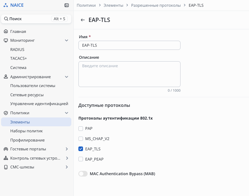The width and height of the screenshot is (249, 196).
Task: Open the Главная home icon
Action: pos(6,31)
